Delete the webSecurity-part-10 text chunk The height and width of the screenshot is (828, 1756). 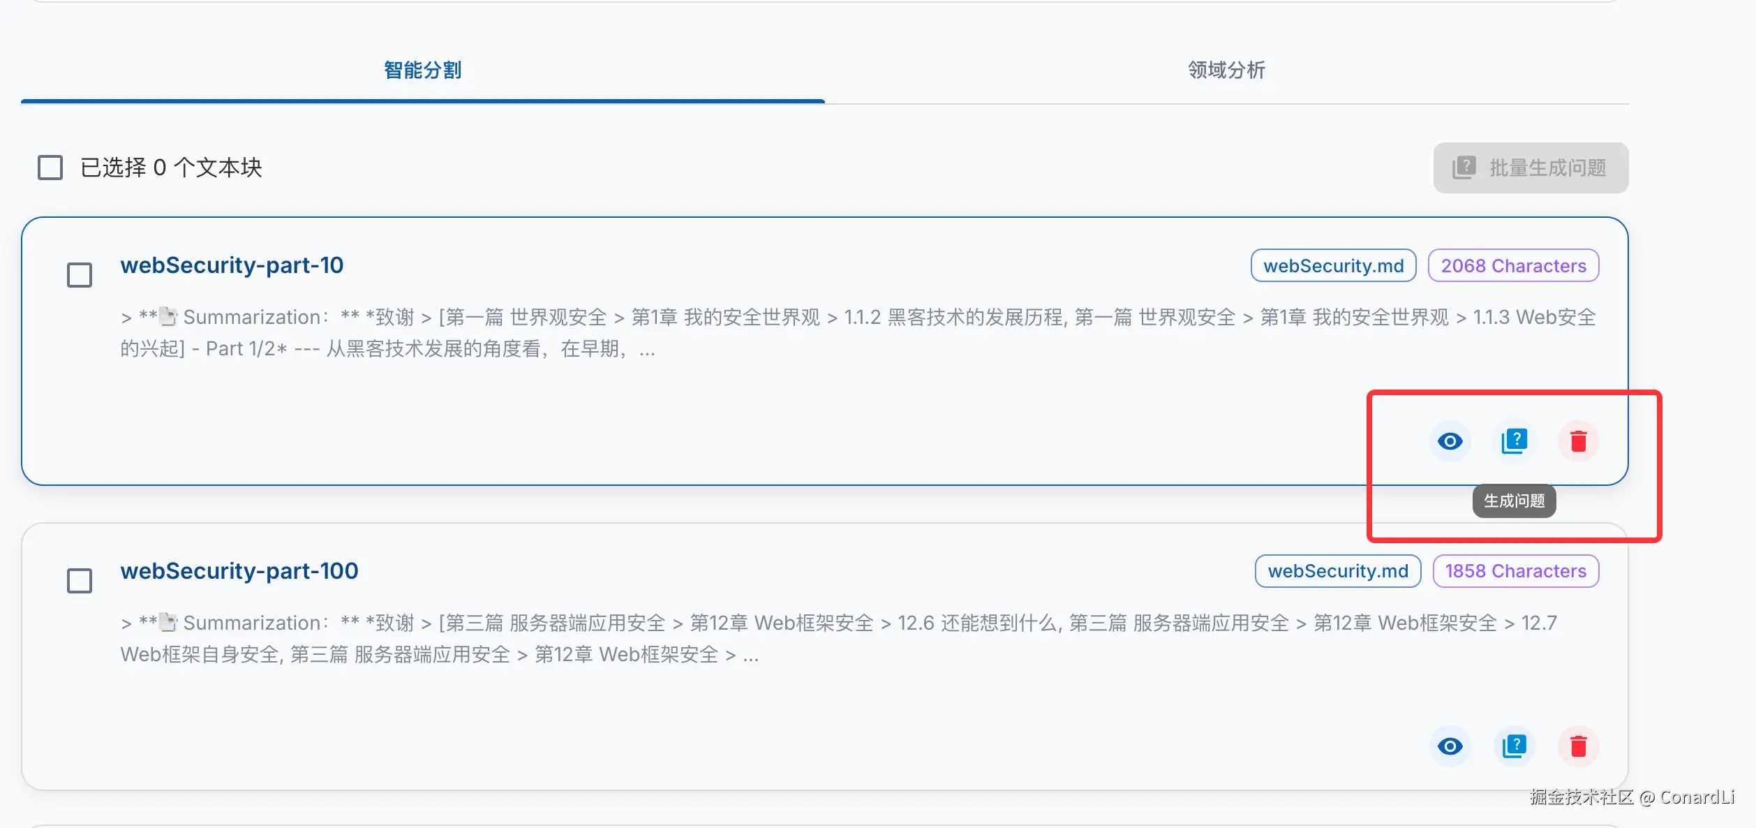(1578, 441)
